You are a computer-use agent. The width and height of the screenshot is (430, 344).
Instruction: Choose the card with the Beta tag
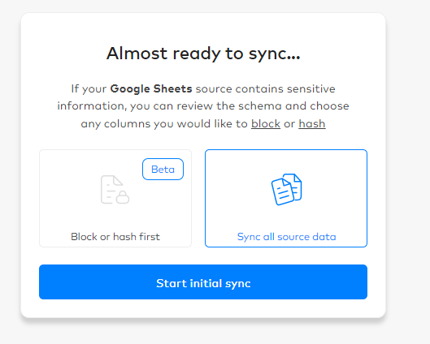pyautogui.click(x=115, y=199)
